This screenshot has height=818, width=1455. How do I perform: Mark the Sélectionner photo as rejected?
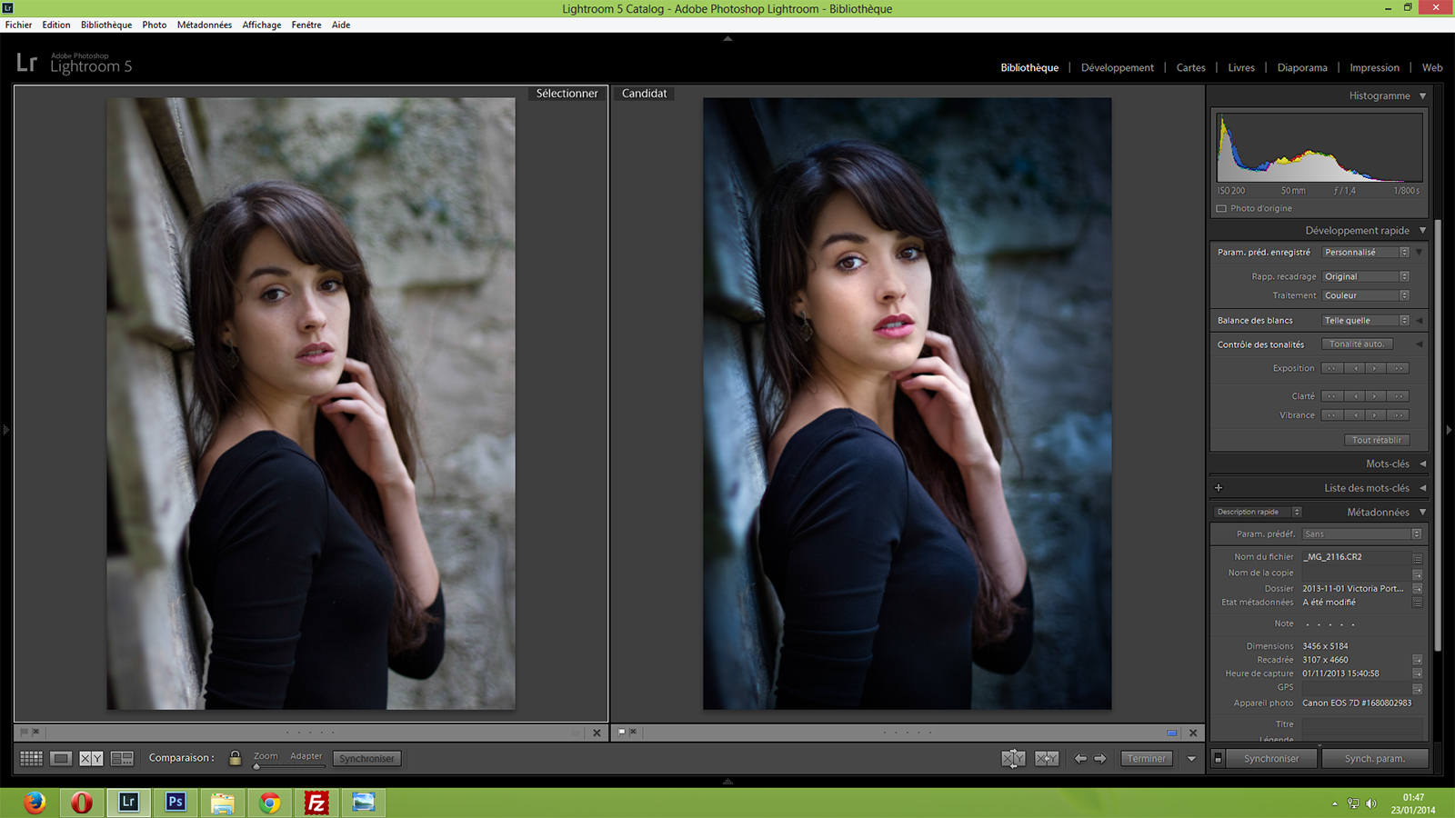click(36, 732)
